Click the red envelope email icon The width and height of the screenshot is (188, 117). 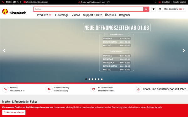tap(24, 2)
